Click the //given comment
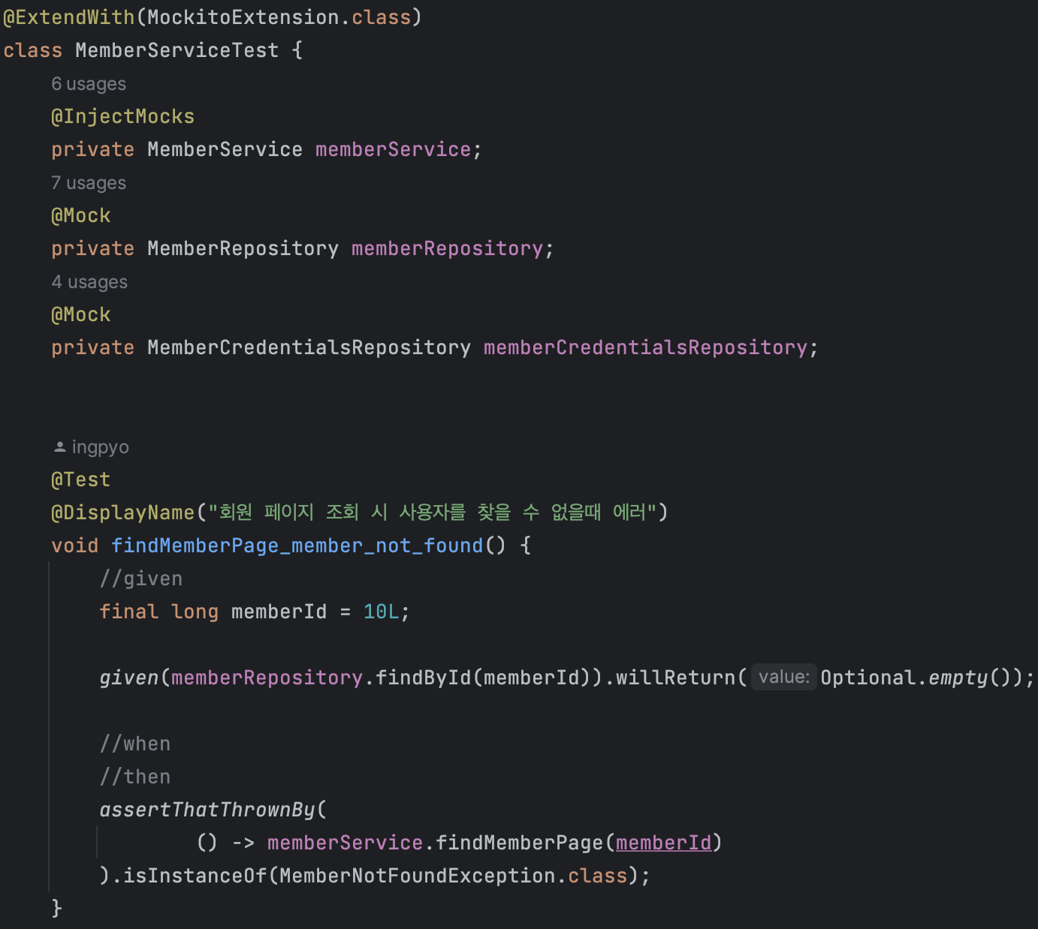This screenshot has height=929, width=1038. tap(140, 579)
